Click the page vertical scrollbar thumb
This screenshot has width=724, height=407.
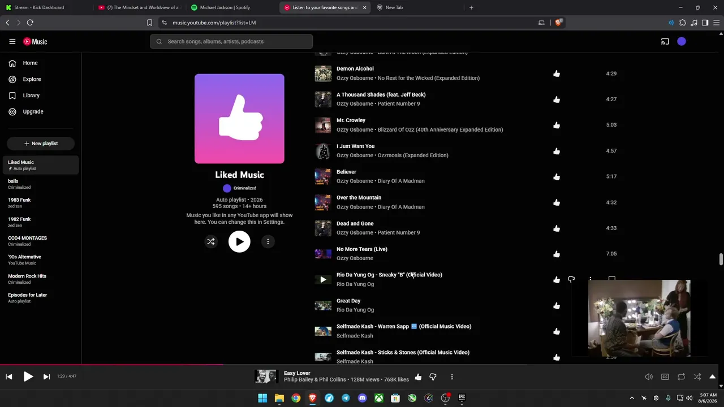721,259
